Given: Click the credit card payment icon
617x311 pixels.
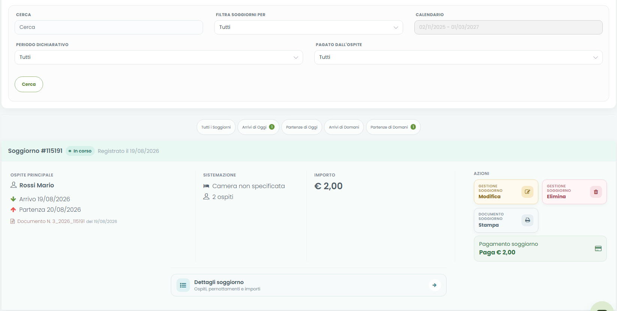Looking at the screenshot, I should point(598,248).
